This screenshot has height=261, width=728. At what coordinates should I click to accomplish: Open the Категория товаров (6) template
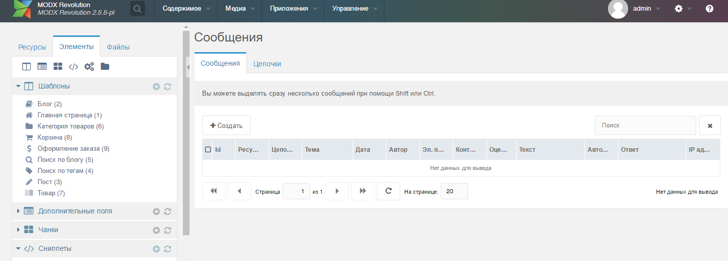(70, 126)
